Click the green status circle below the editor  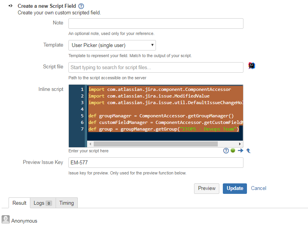coord(233,150)
